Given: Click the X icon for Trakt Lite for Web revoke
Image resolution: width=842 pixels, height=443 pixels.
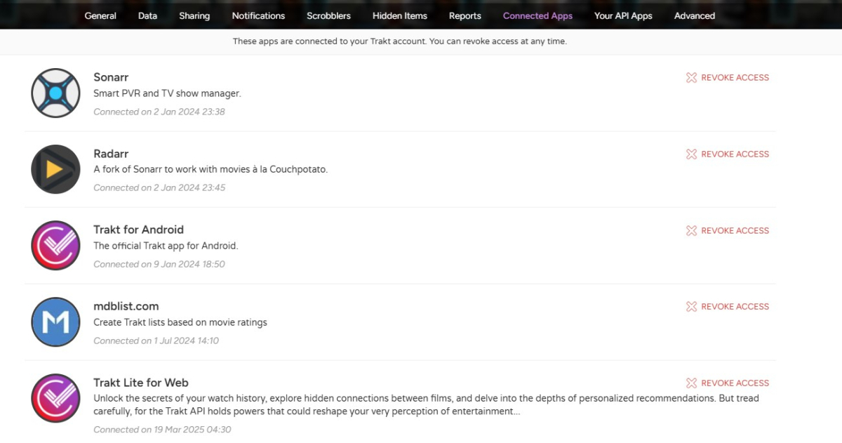Looking at the screenshot, I should 691,383.
